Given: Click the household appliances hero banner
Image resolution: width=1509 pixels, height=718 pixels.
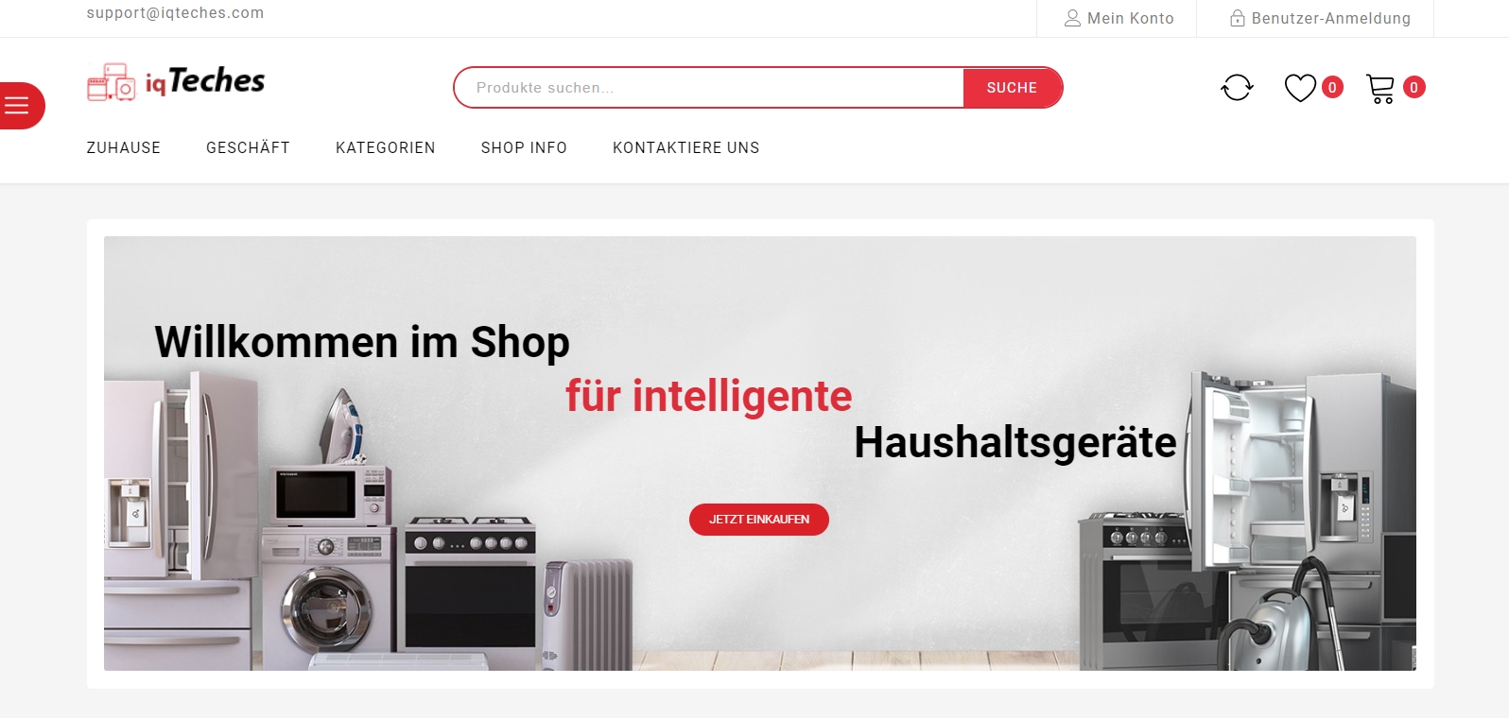Looking at the screenshot, I should click(x=760, y=453).
